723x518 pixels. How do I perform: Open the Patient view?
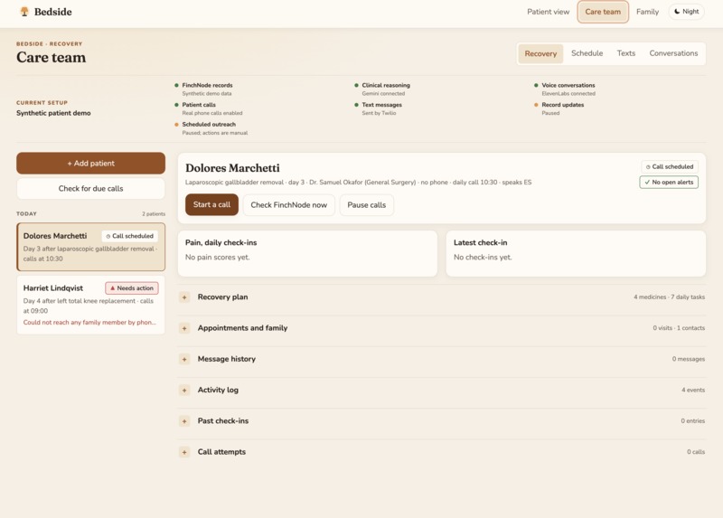click(x=548, y=12)
